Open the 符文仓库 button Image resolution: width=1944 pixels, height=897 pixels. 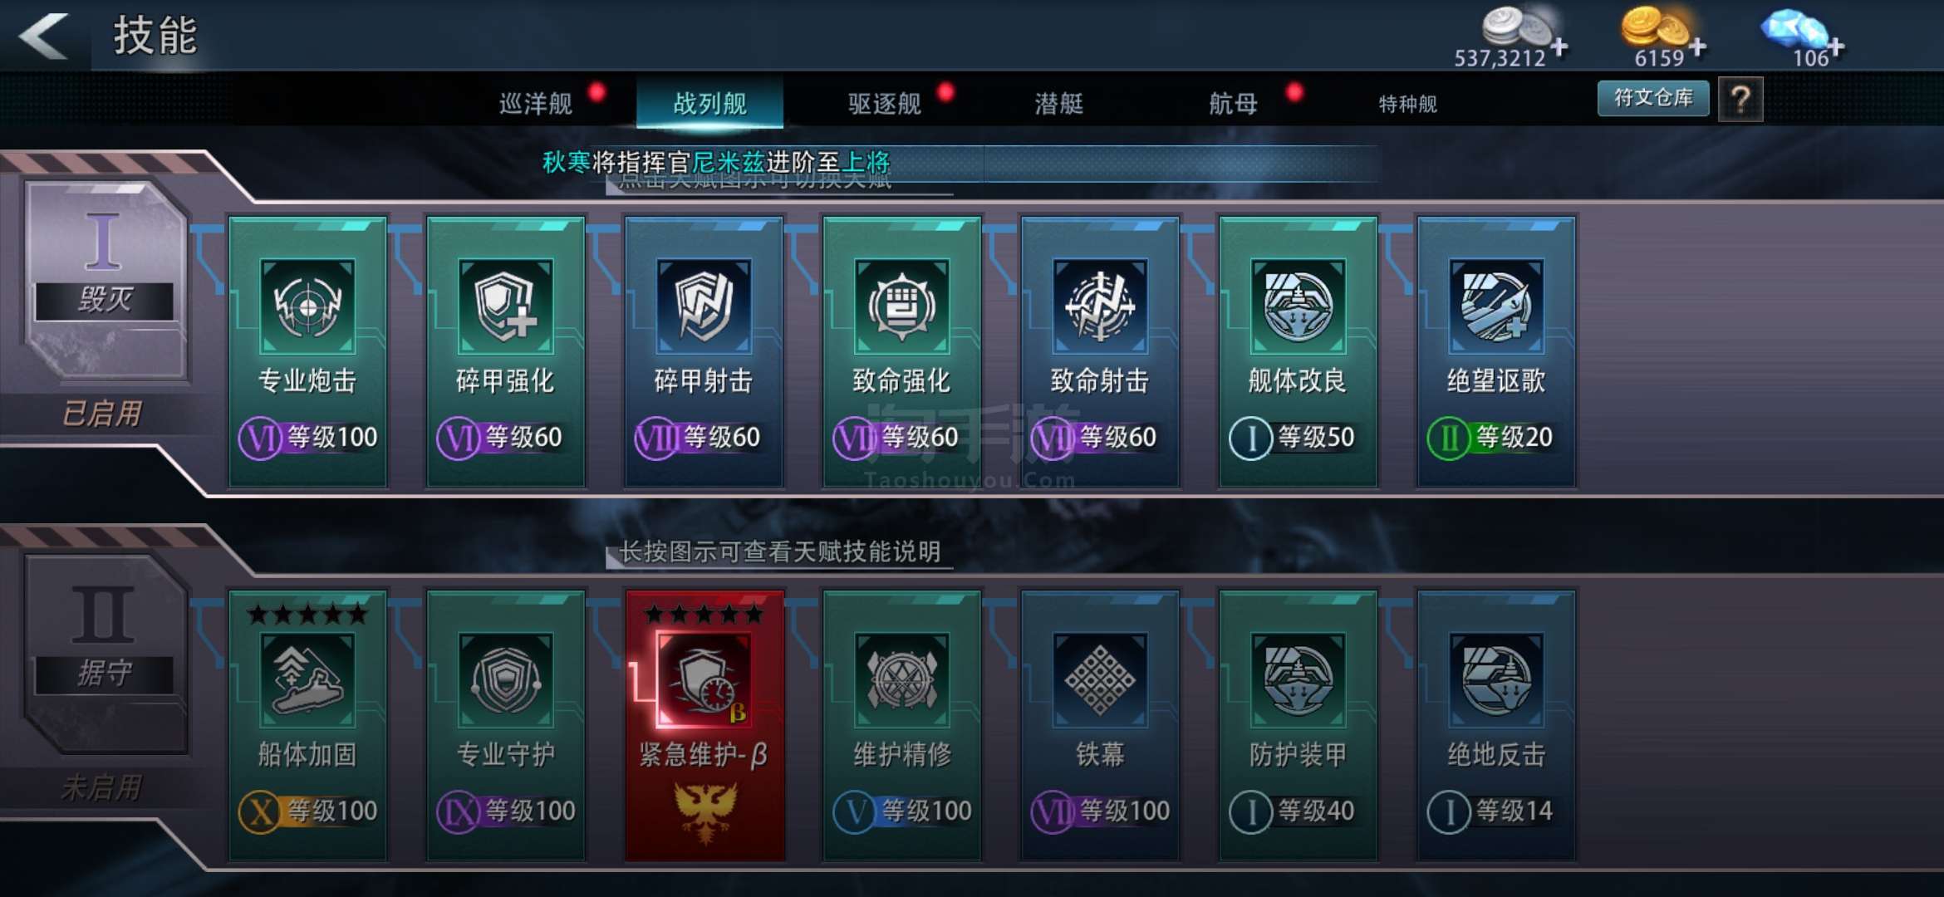[x=1653, y=98]
